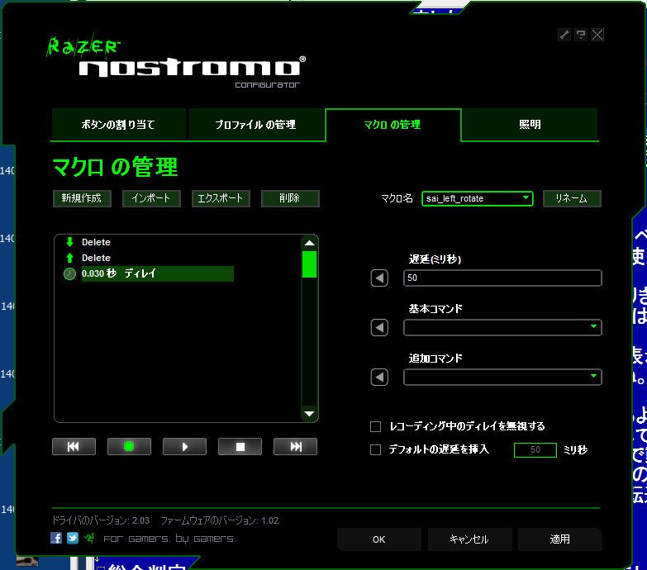647x570 pixels.
Task: Click the リネーム button
Action: (x=572, y=198)
